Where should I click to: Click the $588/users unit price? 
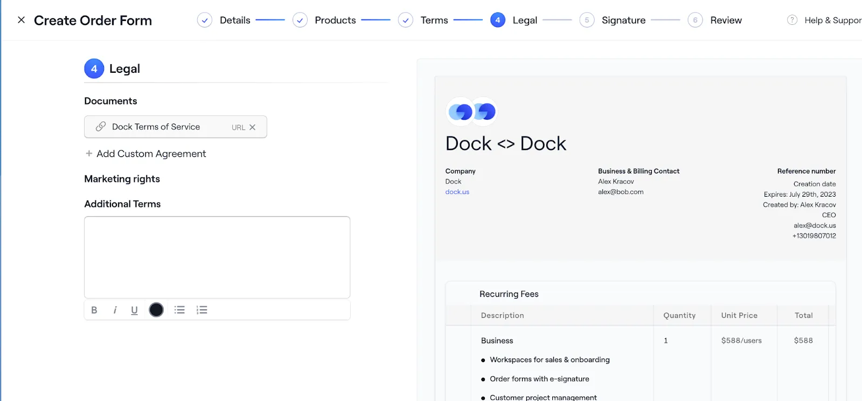[741, 341]
